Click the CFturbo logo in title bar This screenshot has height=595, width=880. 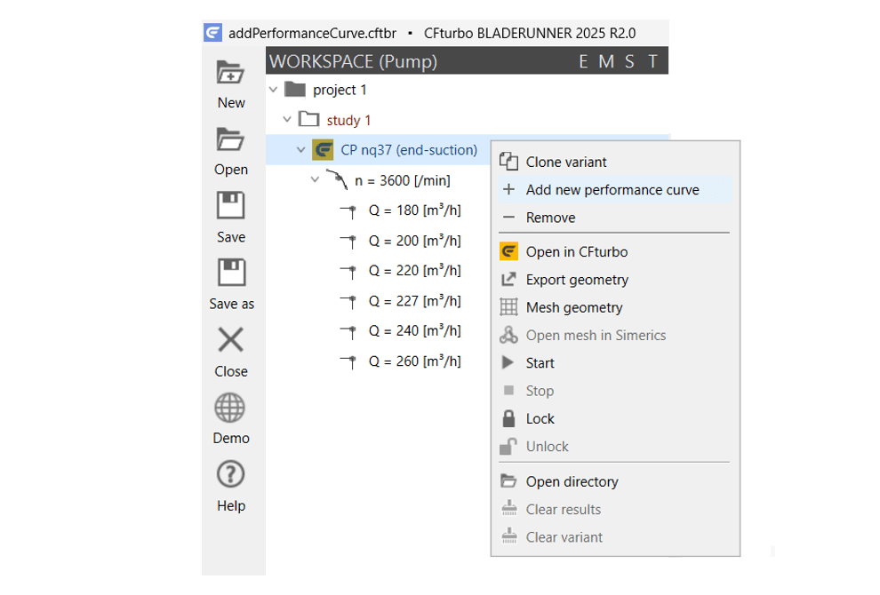[212, 33]
